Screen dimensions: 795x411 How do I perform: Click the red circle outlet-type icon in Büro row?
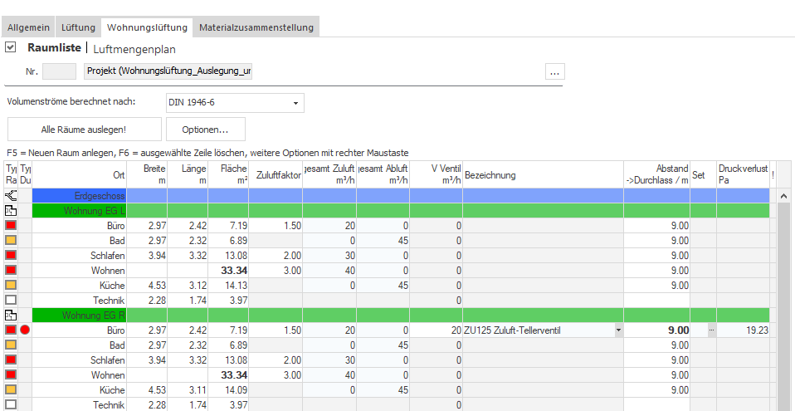pos(26,330)
